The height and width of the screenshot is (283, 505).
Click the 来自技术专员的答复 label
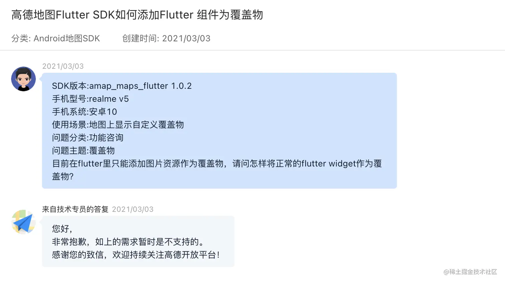[75, 209]
